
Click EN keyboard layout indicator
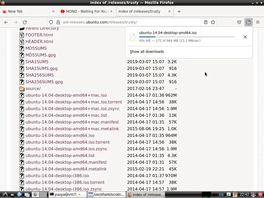[x=221, y=195]
